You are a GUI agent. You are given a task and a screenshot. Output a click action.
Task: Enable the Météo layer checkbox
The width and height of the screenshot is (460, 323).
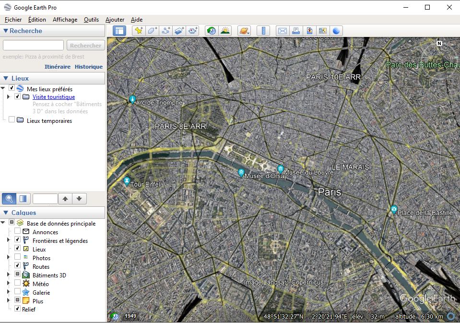pos(18,283)
